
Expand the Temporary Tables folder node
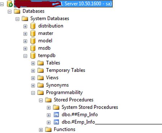33,71
